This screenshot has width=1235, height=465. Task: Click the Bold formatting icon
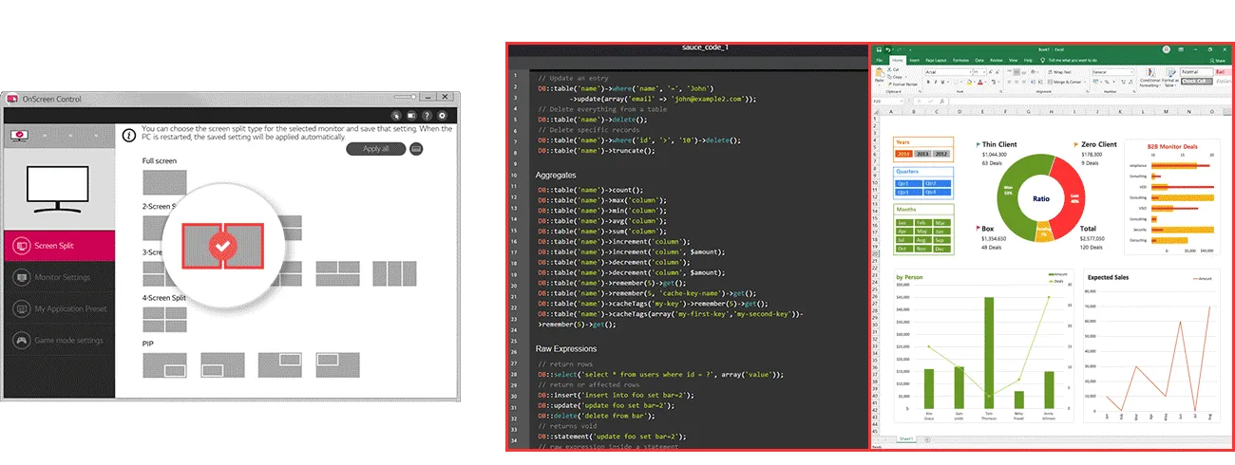tap(927, 83)
